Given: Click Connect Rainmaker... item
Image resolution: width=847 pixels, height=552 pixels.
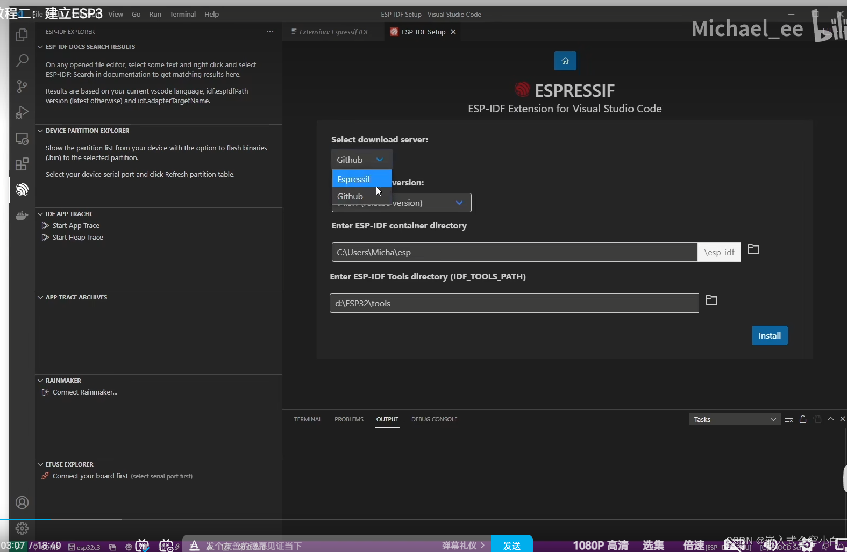Looking at the screenshot, I should tap(85, 392).
